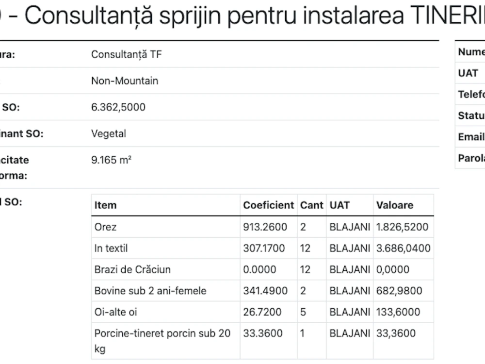The height and width of the screenshot is (364, 485).
Task: Click BLAJANI in the Oi-alte oi row
Action: click(350, 312)
